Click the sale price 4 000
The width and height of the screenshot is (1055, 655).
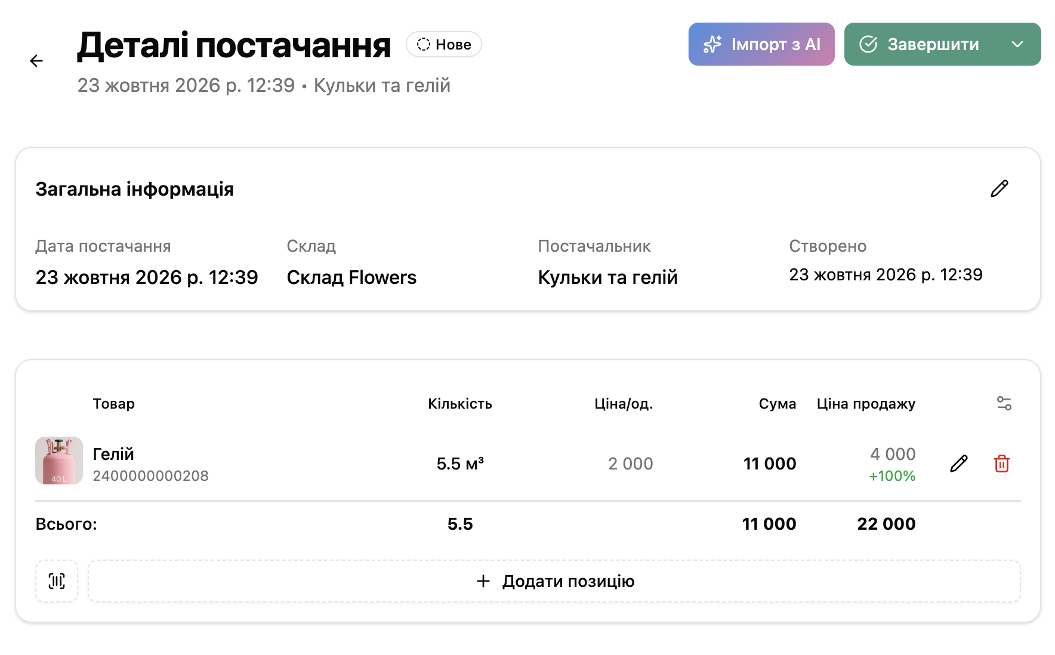pos(893,454)
